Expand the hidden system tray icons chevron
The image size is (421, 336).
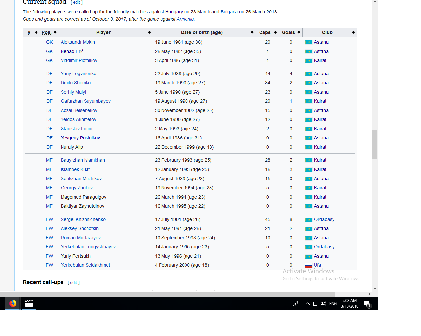[x=308, y=304]
